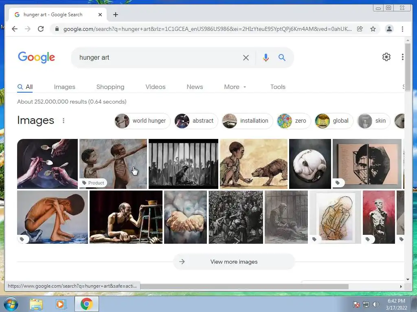The image size is (417, 312).
Task: Click the network tray icon
Action: (x=366, y=304)
